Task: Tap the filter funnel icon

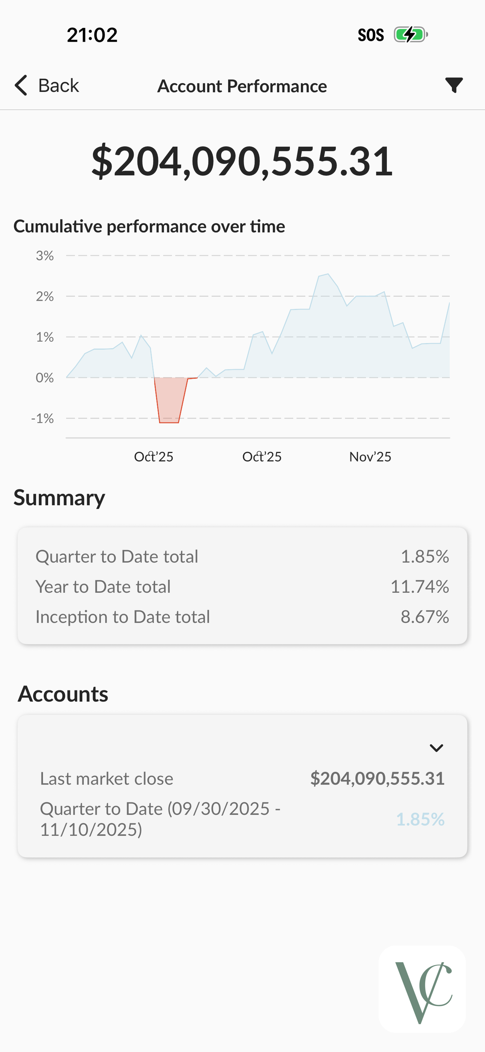Action: (453, 85)
